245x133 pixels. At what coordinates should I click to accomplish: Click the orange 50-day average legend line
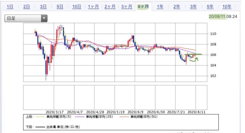pyautogui.click(x=124, y=117)
